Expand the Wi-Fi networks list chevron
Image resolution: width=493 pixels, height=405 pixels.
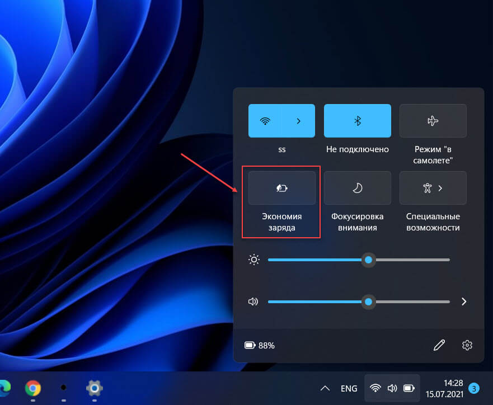pos(298,121)
